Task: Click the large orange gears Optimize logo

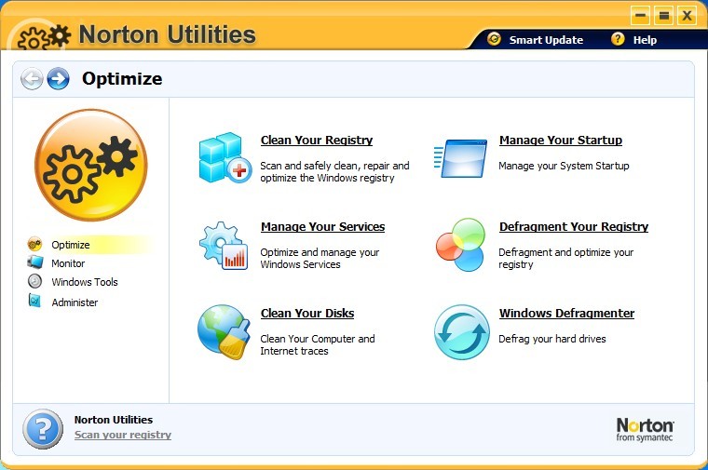Action: pyautogui.click(x=90, y=166)
